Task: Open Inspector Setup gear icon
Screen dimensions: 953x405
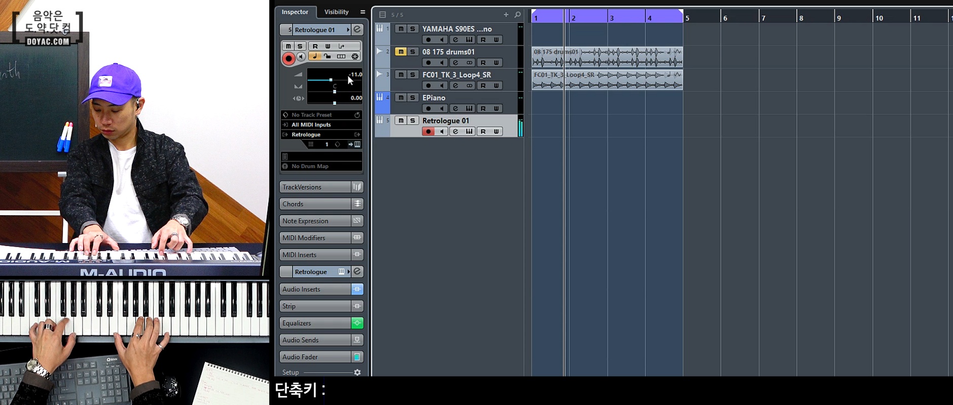Action: click(357, 373)
